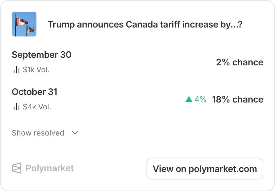The width and height of the screenshot is (275, 194).
Task: Click the chevron next to Show resolved
Action: tap(75, 133)
